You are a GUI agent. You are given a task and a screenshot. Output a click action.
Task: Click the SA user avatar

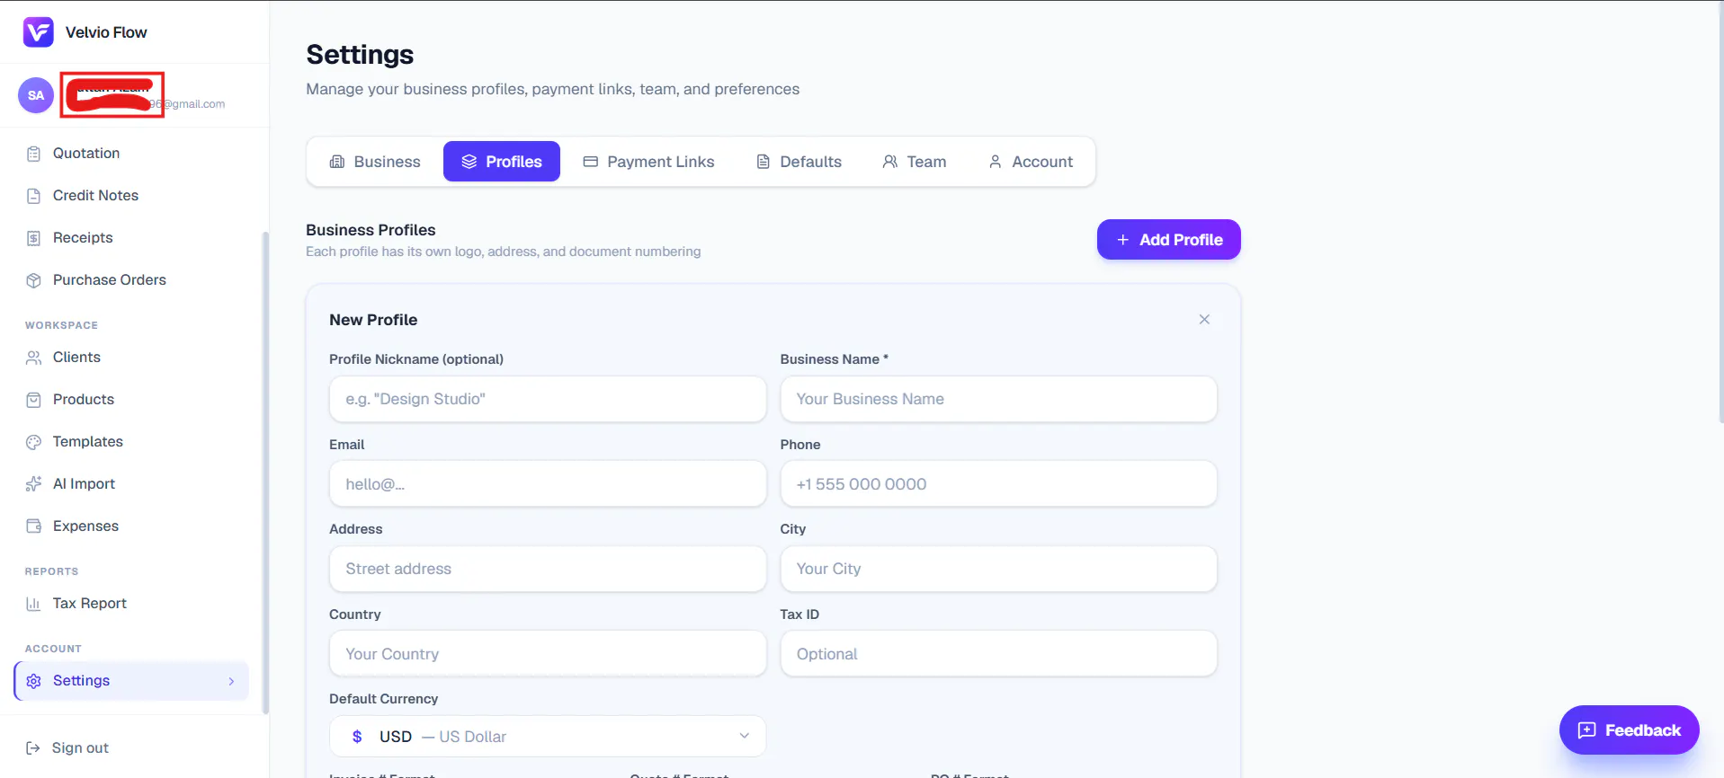(36, 95)
